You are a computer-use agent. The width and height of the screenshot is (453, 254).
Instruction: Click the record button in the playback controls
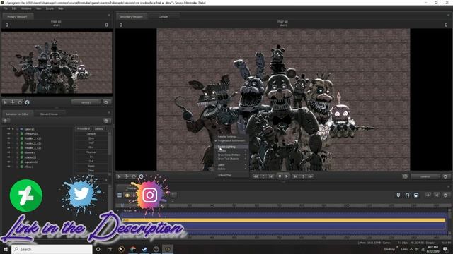coord(280,176)
